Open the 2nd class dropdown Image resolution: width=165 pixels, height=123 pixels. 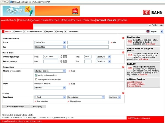[x=115, y=97]
